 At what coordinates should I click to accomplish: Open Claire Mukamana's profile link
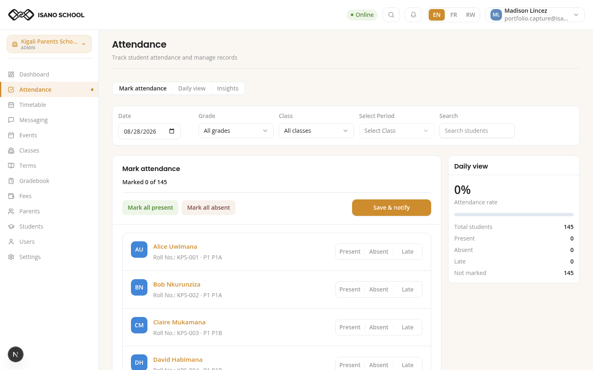point(179,322)
